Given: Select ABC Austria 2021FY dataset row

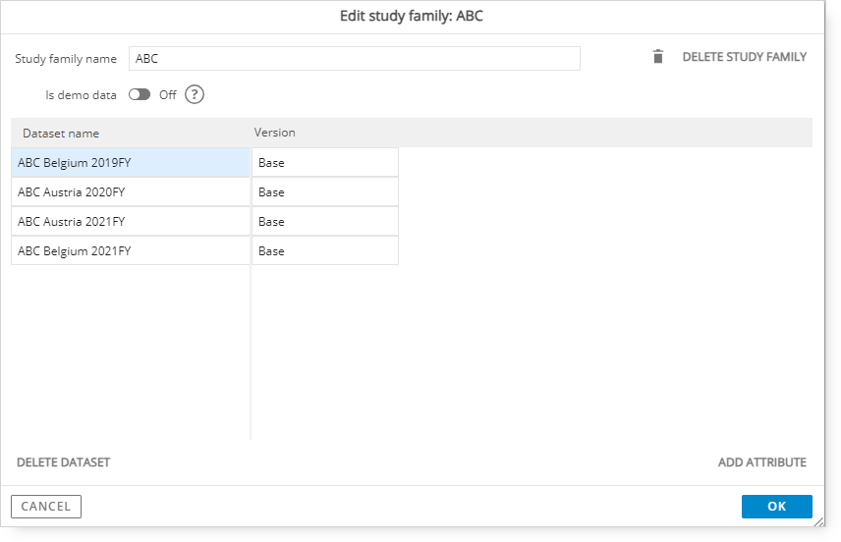Looking at the screenshot, I should point(131,221).
